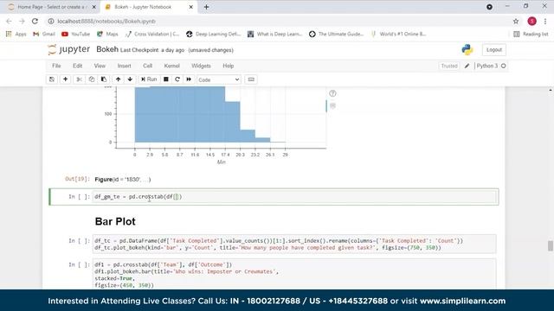Viewport: 554px width, 311px height.
Task: Open the Help menu
Action: click(228, 66)
